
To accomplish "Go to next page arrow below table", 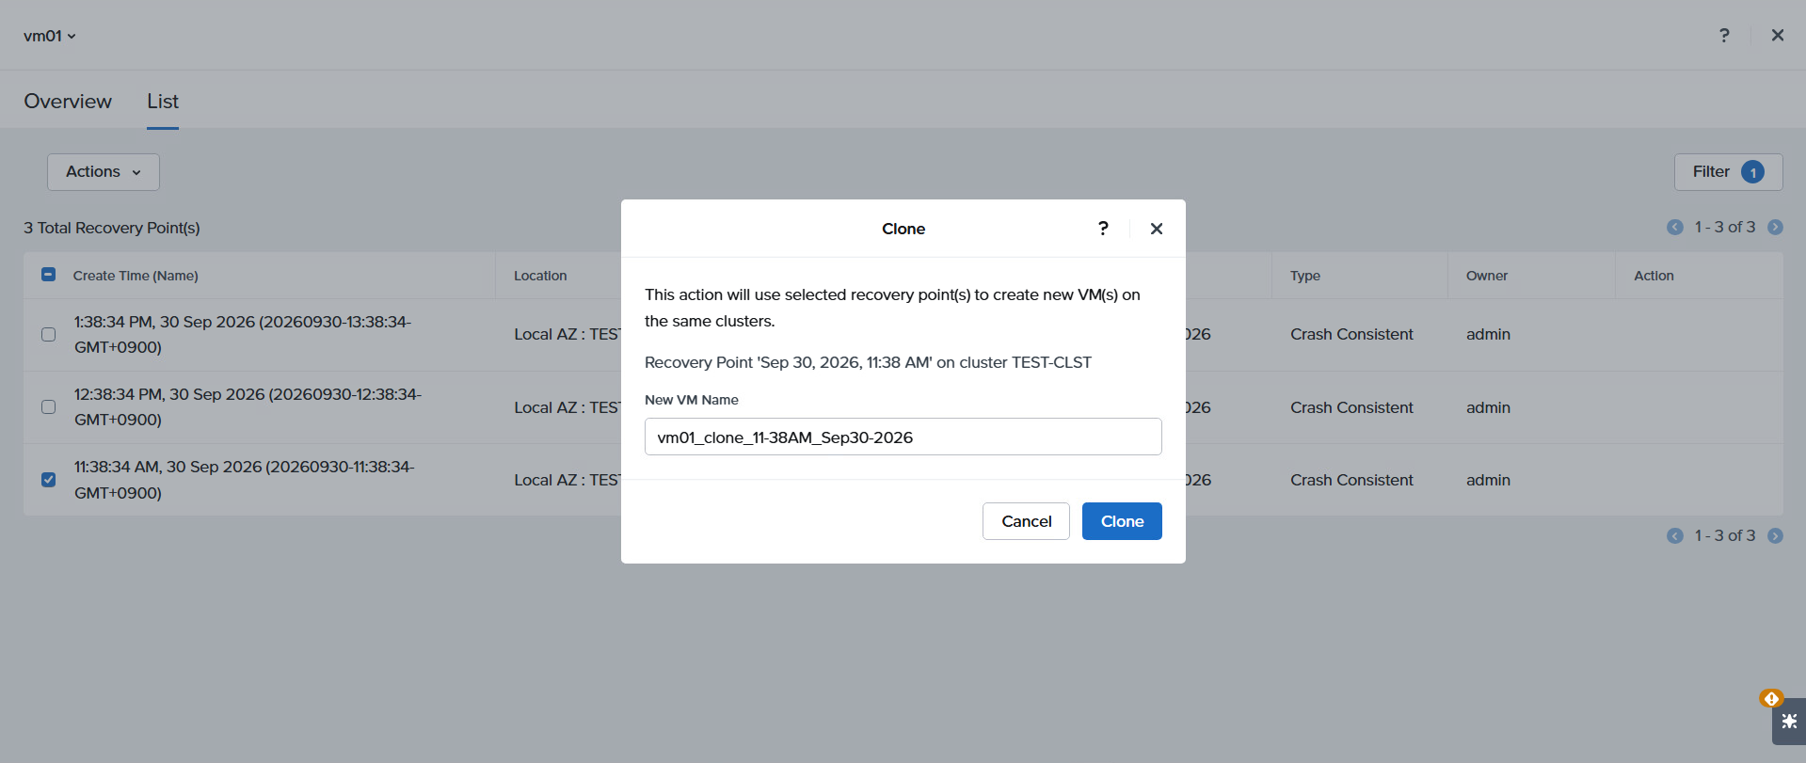I will [x=1775, y=535].
